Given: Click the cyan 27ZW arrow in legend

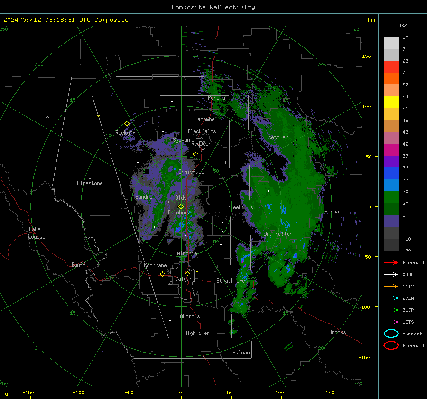Looking at the screenshot, I should (x=391, y=298).
